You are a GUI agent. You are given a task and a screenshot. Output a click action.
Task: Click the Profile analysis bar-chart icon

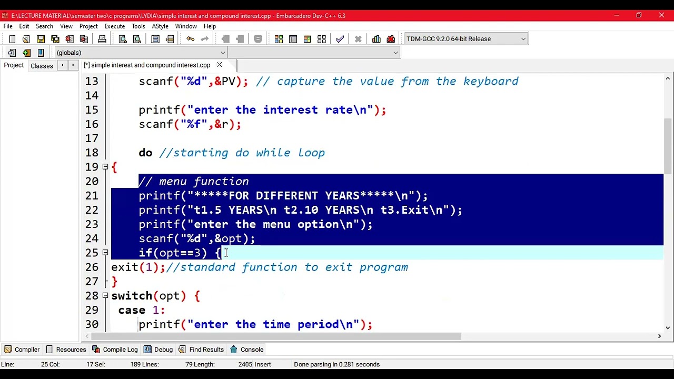[x=376, y=39]
